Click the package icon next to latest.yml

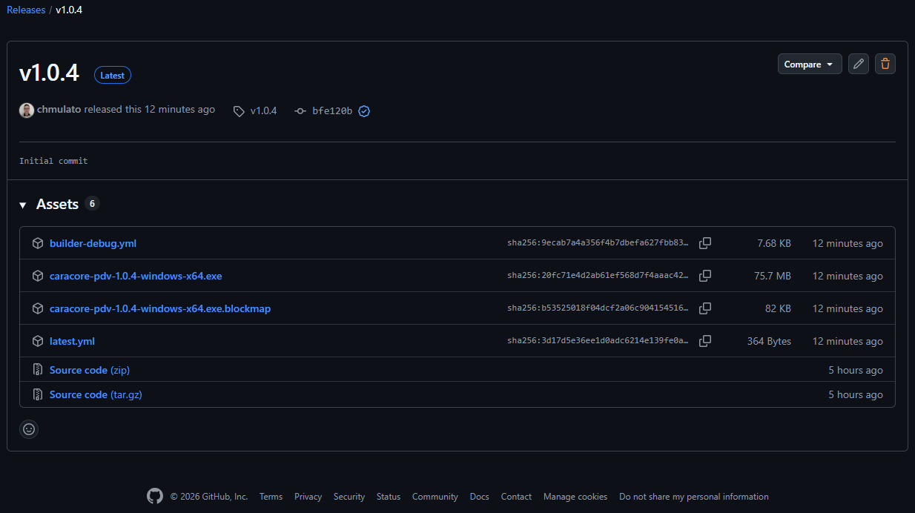click(37, 340)
